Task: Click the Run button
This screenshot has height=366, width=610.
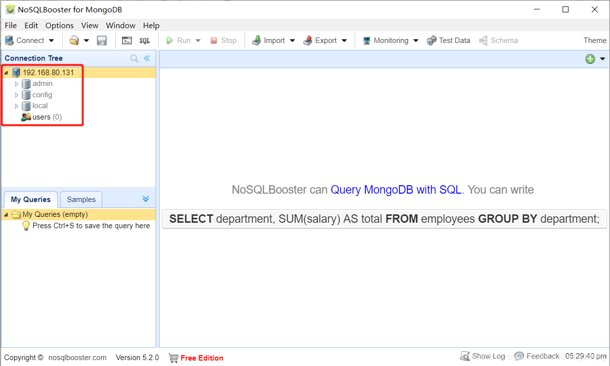Action: click(x=178, y=41)
